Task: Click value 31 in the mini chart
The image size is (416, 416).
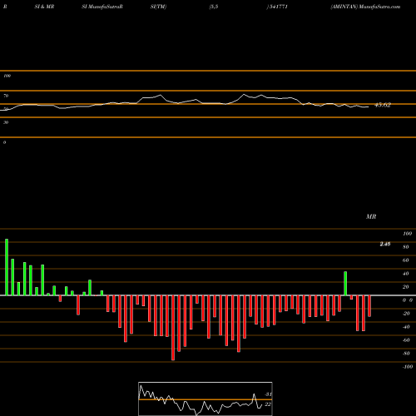Action: pyautogui.click(x=268, y=394)
